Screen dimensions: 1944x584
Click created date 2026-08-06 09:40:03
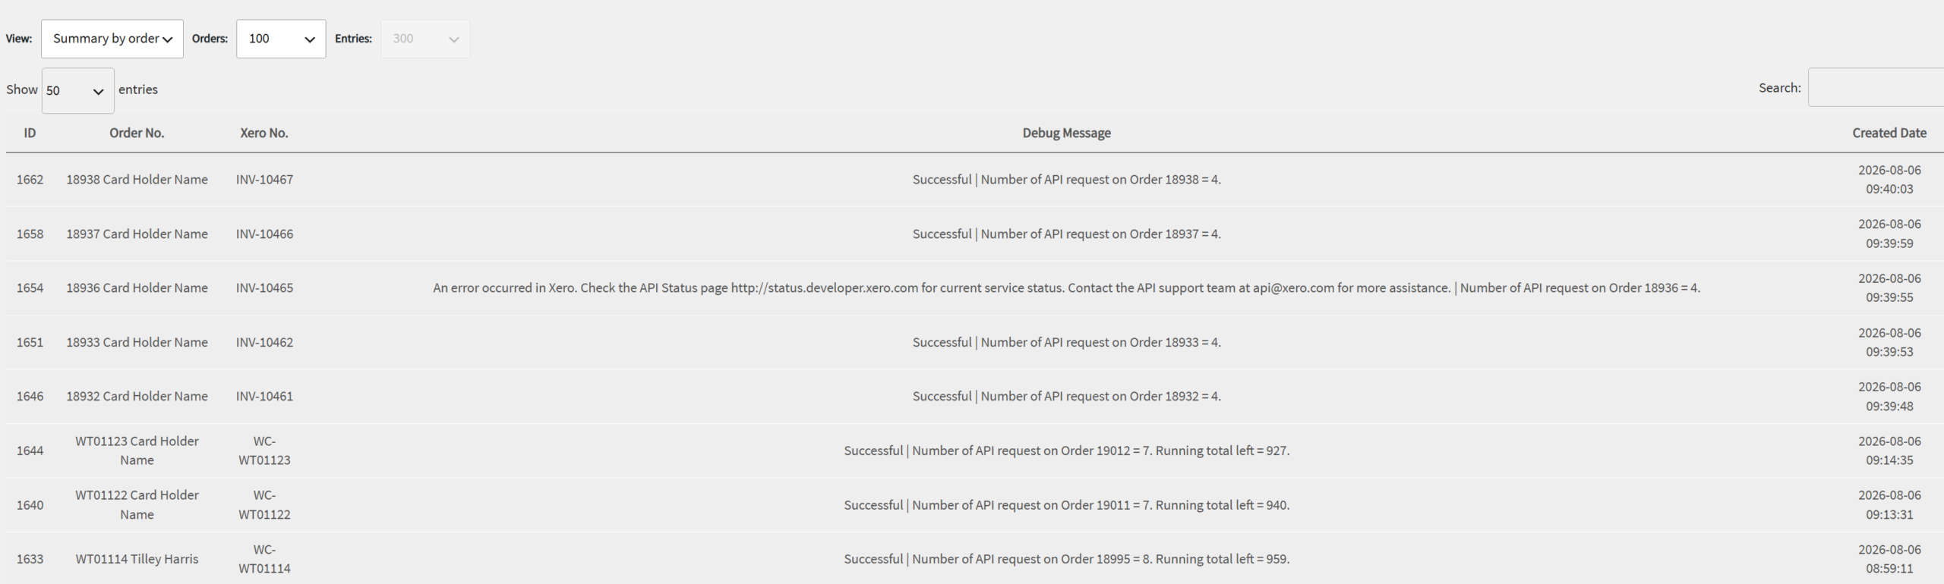[1889, 180]
